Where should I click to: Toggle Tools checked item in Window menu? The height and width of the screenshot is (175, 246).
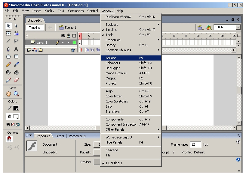[x=131, y=35]
